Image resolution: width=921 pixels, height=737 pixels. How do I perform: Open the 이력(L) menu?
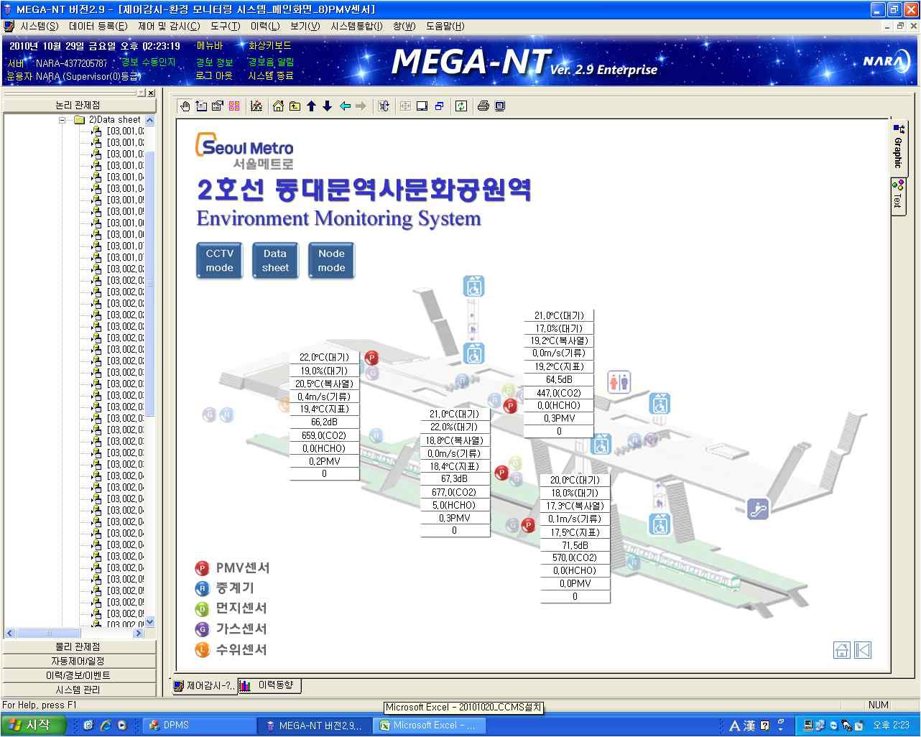265,27
